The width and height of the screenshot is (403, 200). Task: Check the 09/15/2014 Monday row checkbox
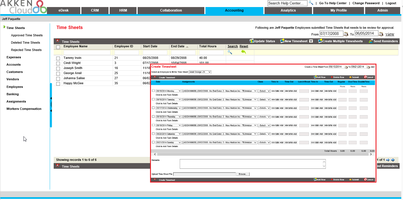point(153,91)
